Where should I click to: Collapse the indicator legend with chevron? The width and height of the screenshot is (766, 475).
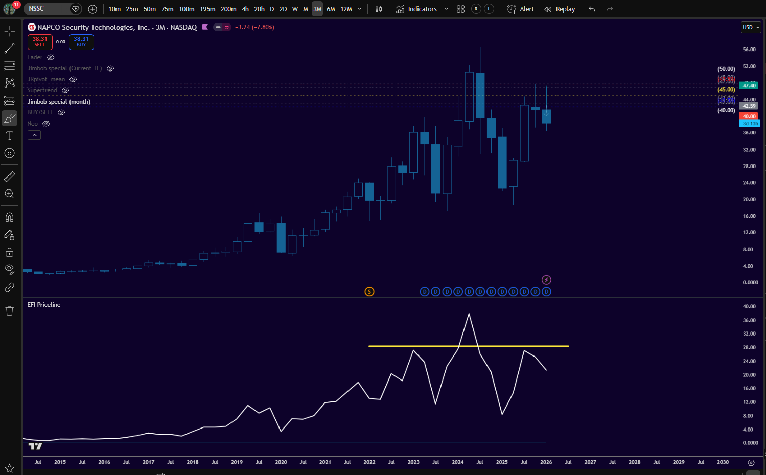coord(34,135)
